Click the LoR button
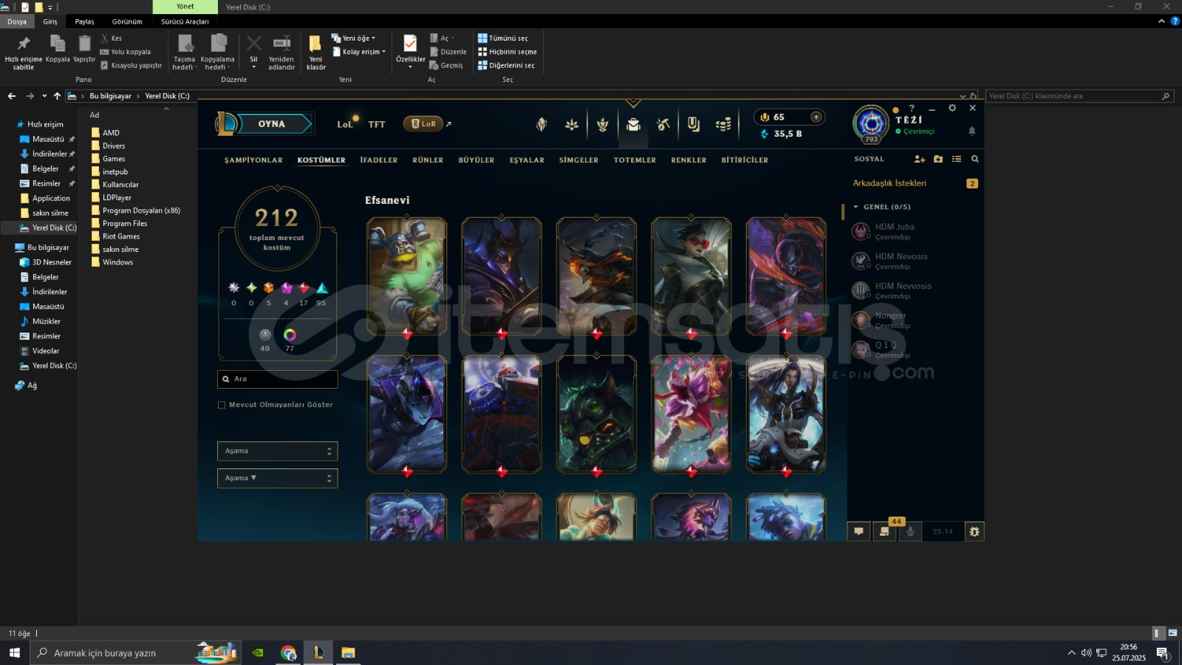The width and height of the screenshot is (1182, 665). click(x=423, y=123)
